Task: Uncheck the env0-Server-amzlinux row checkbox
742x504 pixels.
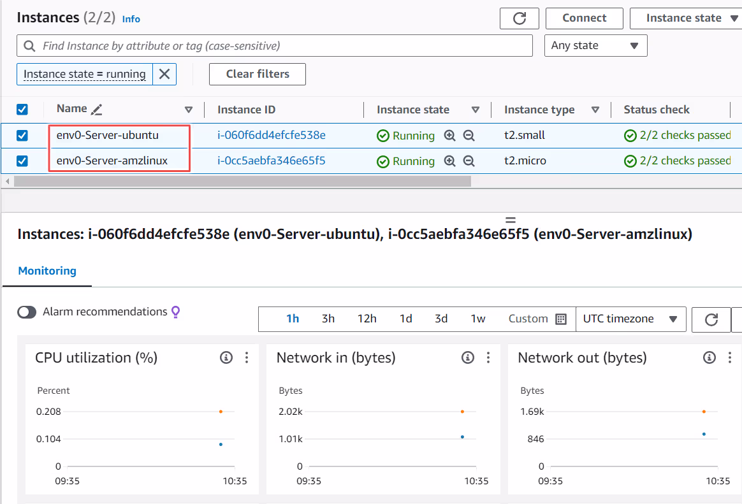Action: 22,161
